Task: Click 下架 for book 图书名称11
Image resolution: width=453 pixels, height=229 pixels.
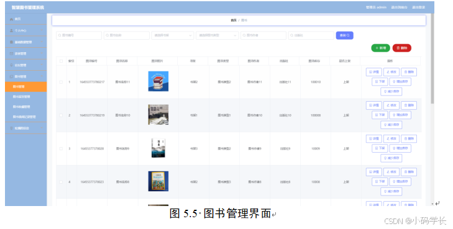Action: pyautogui.click(x=380, y=82)
